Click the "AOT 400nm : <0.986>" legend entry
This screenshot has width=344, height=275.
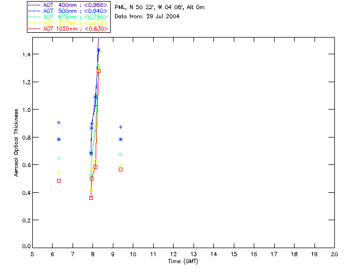point(68,5)
